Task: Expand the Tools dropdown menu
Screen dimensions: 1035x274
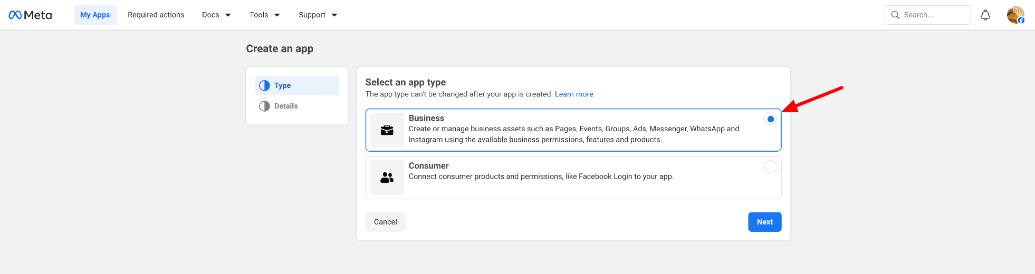Action: (x=264, y=15)
